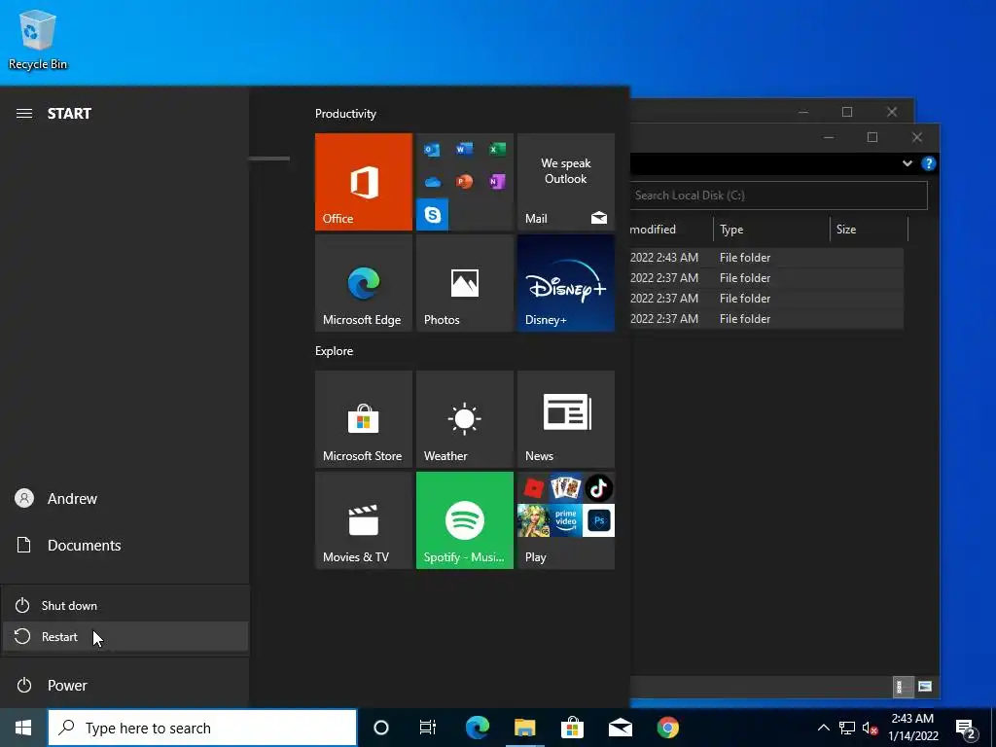This screenshot has height=747, width=996.
Task: Open the Photos tile
Action: pos(464,283)
